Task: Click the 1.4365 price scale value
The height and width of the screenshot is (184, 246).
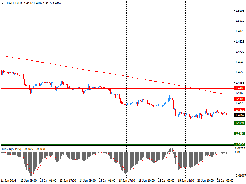Action: [x=240, y=93]
